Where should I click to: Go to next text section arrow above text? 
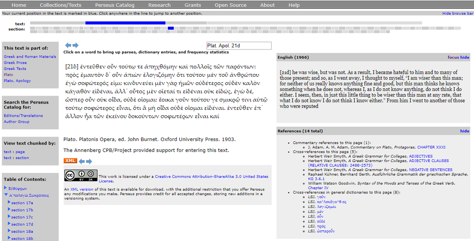75,45
